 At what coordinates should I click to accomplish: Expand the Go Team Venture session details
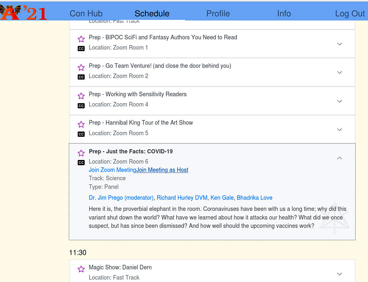(x=339, y=72)
